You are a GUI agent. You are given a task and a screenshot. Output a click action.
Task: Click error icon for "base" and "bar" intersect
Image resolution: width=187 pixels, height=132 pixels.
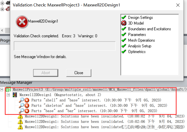pyautogui.click(x=27, y=111)
